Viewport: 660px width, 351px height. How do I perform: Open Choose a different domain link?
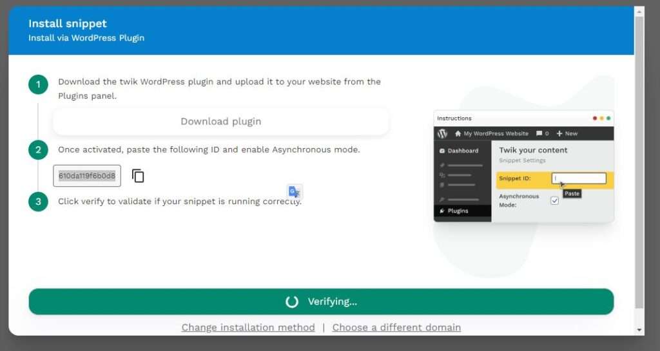click(396, 327)
